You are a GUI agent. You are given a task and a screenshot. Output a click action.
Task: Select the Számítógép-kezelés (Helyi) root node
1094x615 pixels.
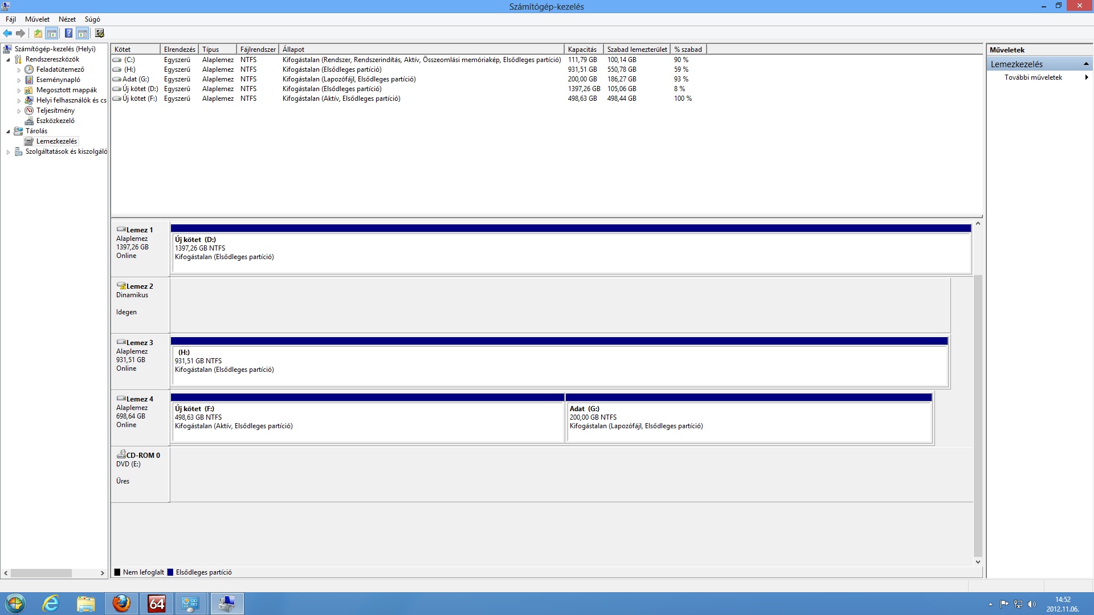pos(55,49)
